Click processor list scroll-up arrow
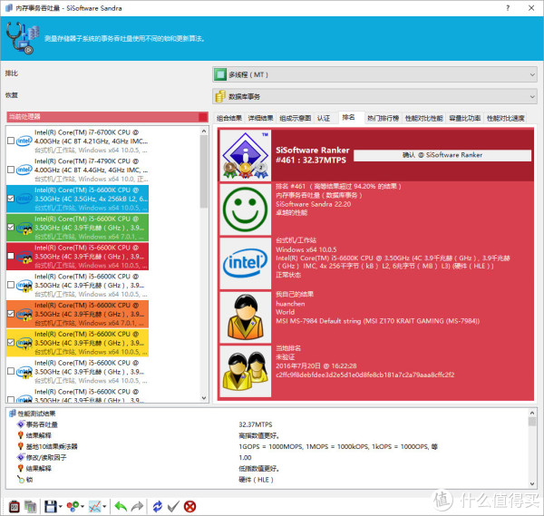Screen dimensions: 544x516 (204, 131)
